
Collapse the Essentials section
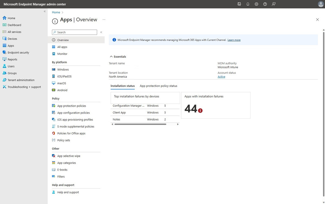pos(111,57)
